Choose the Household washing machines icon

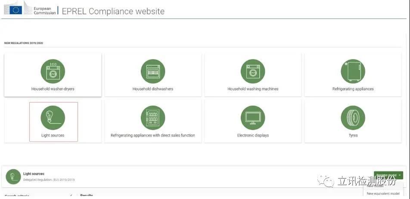tap(253, 72)
